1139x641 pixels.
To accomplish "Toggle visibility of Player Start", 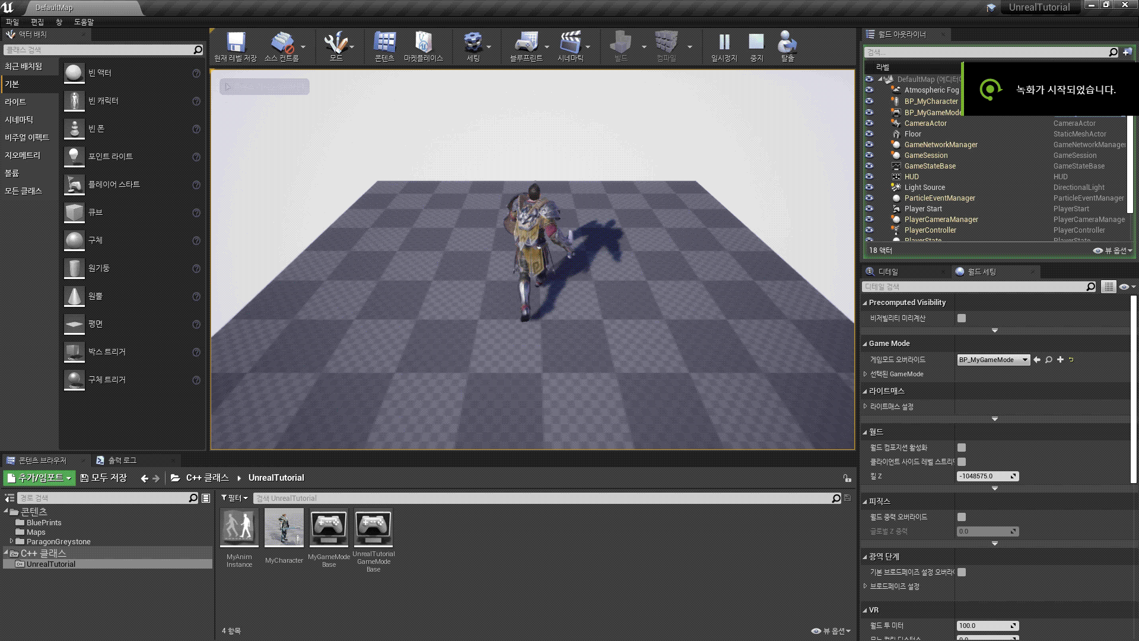I will [869, 209].
